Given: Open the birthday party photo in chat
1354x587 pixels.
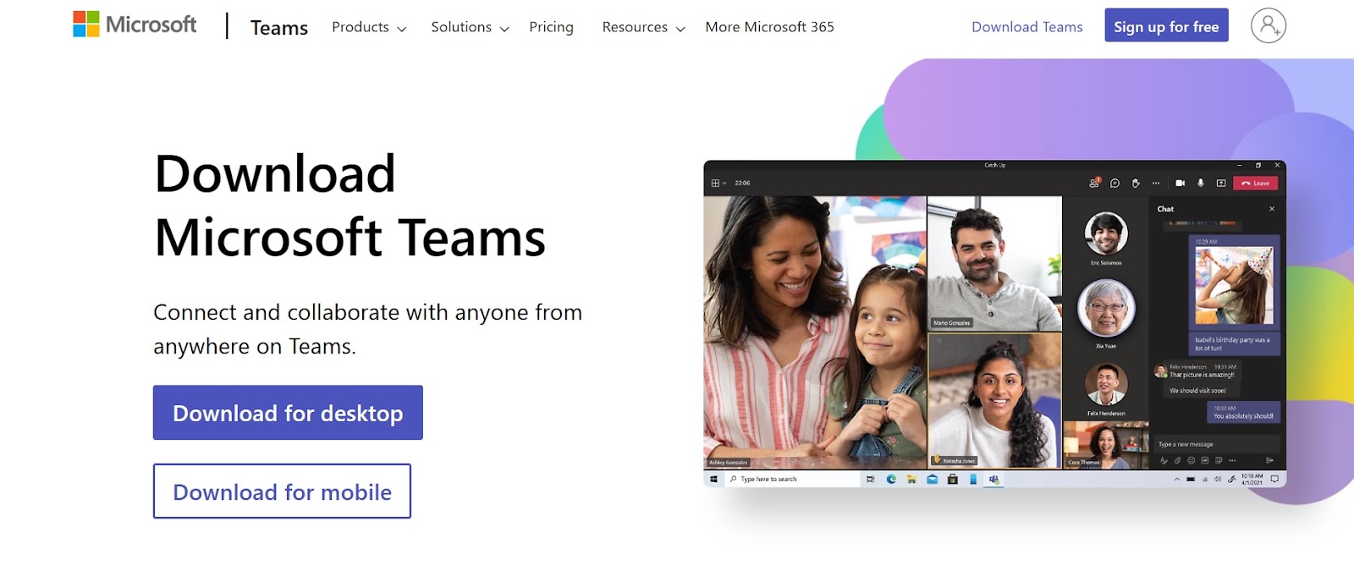Looking at the screenshot, I should [x=1234, y=286].
